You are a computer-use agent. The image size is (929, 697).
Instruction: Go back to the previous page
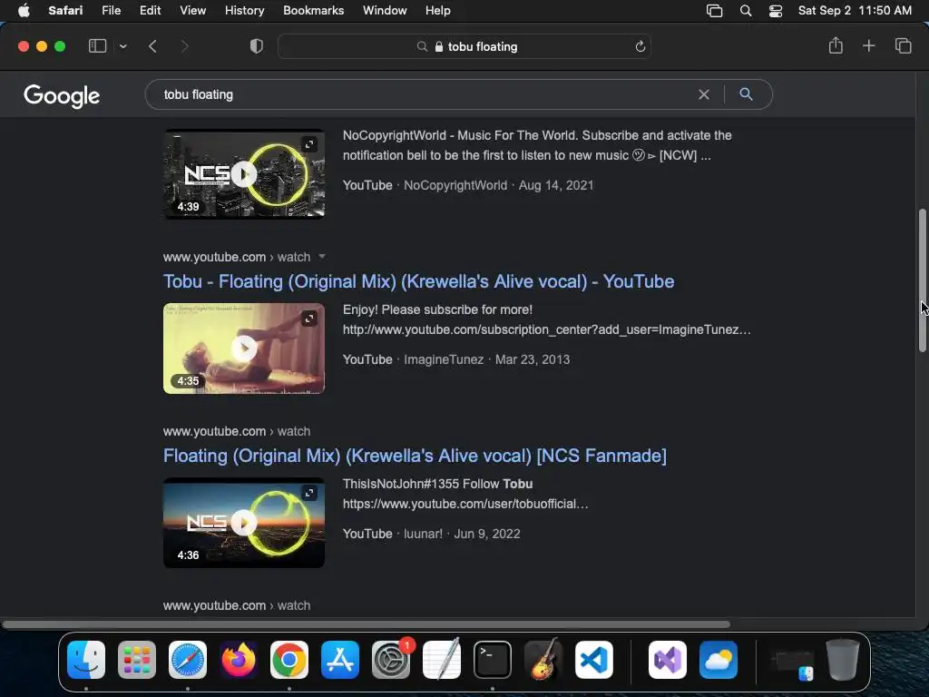click(152, 46)
